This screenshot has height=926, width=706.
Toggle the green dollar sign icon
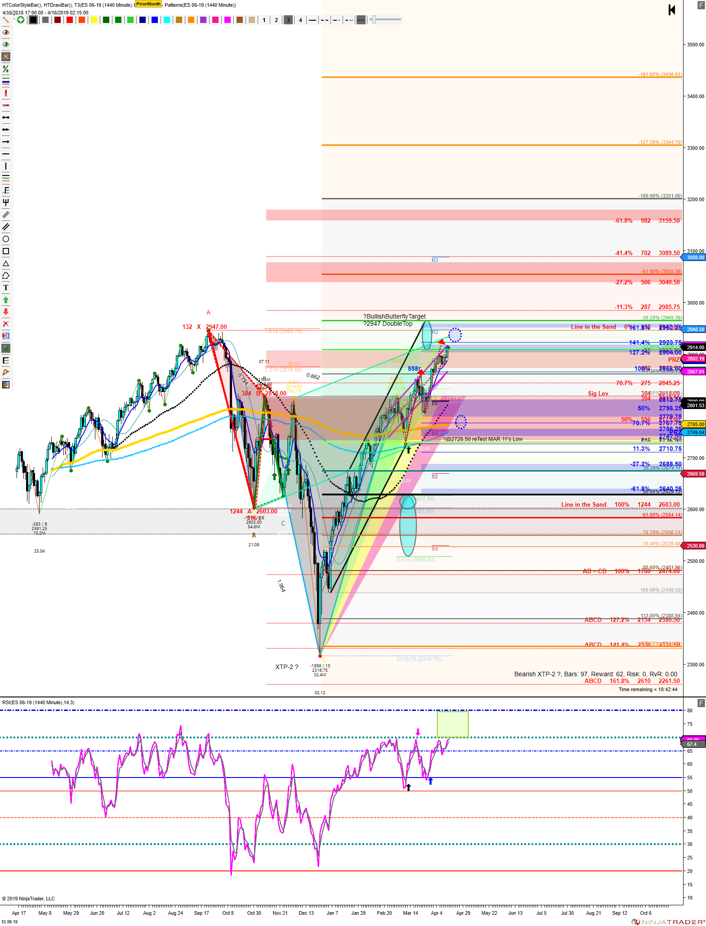(6, 348)
